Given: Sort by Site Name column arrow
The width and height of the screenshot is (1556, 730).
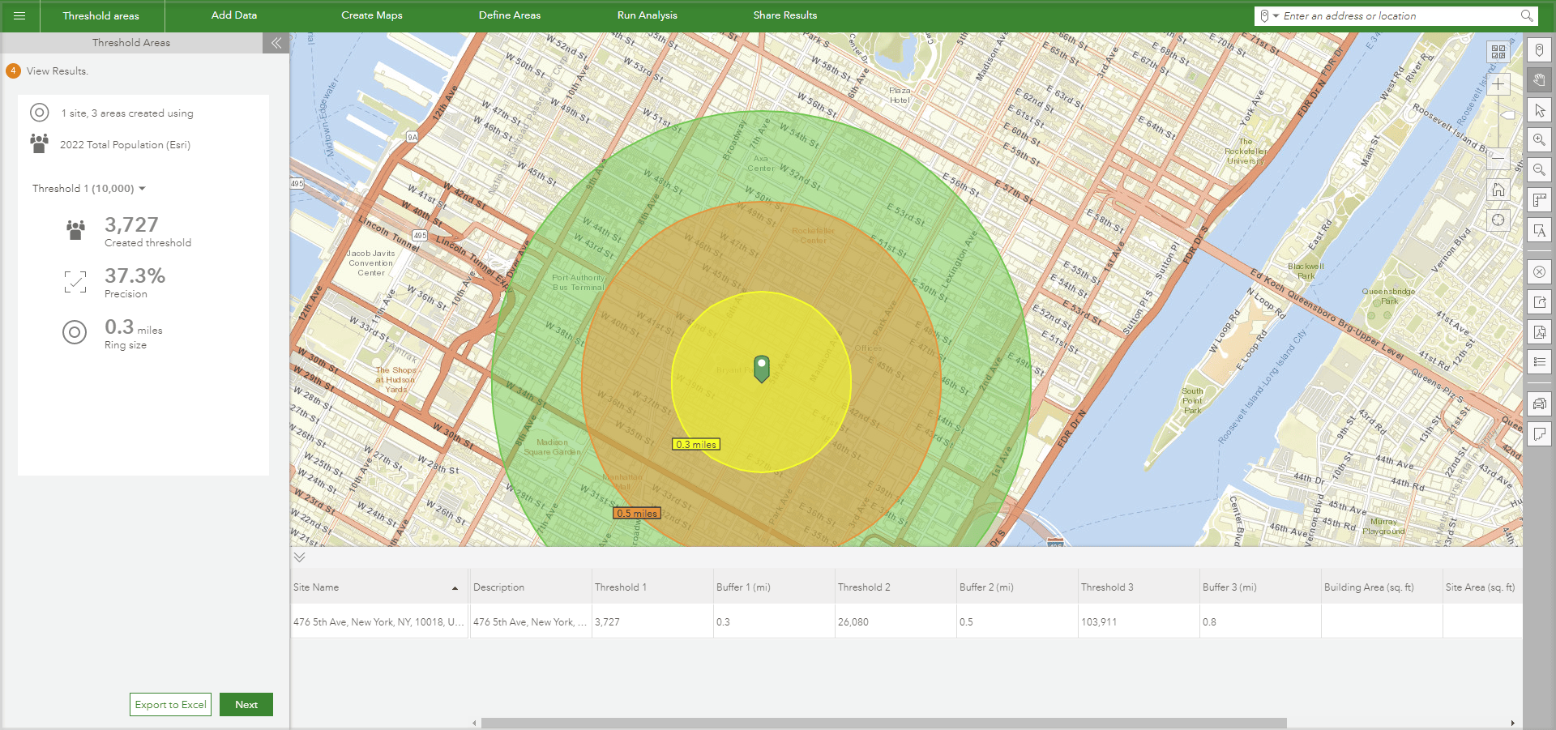Looking at the screenshot, I should point(455,588).
